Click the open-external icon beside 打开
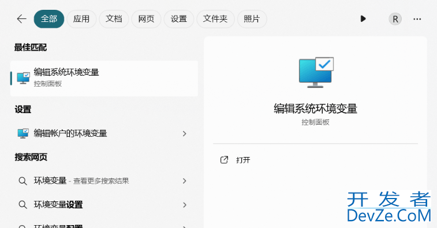Screen dimensions: 437x228 click(224, 160)
